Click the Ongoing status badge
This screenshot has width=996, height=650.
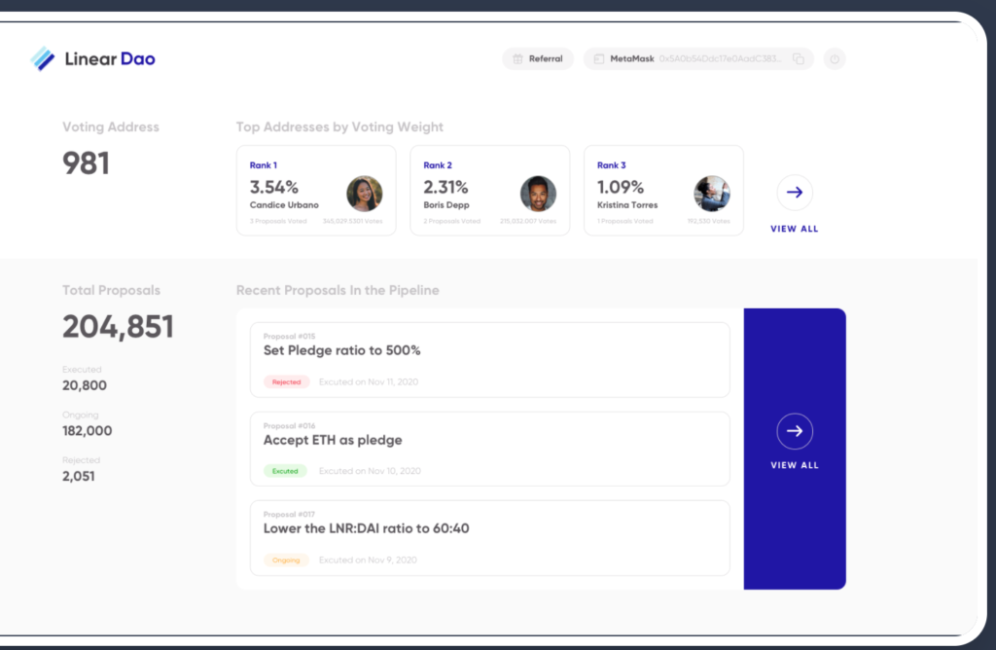coord(286,560)
